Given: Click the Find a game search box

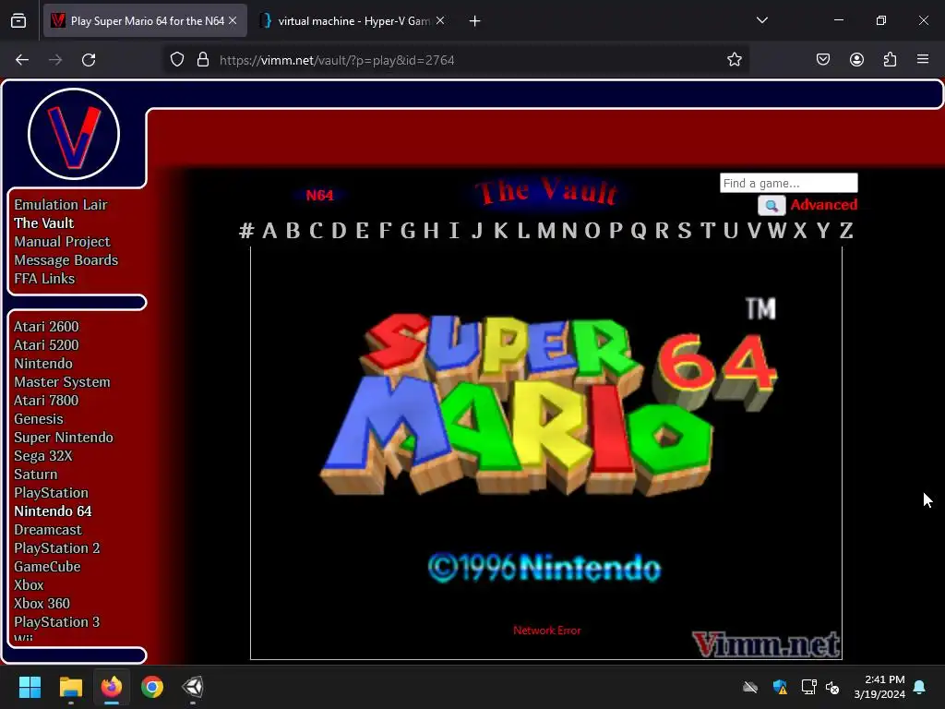Looking at the screenshot, I should point(788,183).
